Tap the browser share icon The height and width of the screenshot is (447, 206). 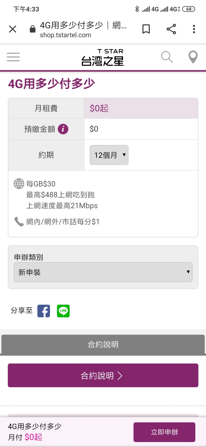[x=171, y=29]
